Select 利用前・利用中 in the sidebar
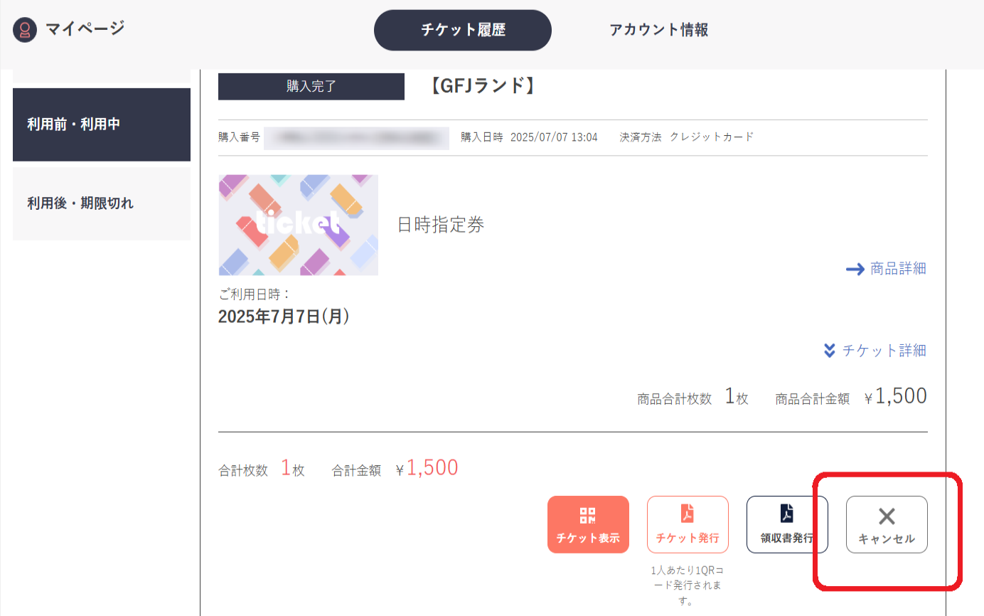The image size is (984, 616). [102, 124]
